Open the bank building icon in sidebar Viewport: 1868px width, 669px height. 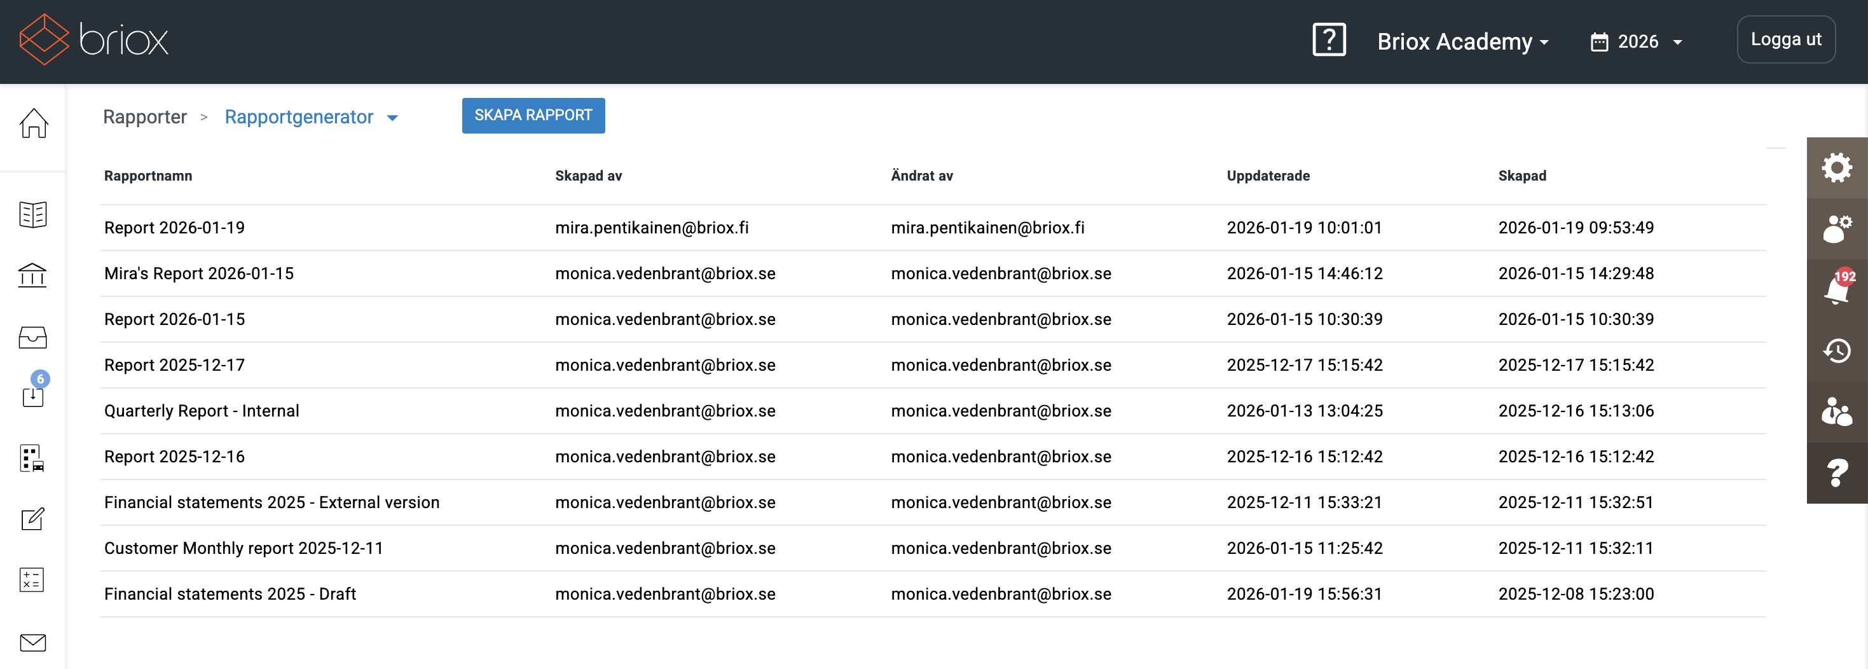(x=32, y=276)
